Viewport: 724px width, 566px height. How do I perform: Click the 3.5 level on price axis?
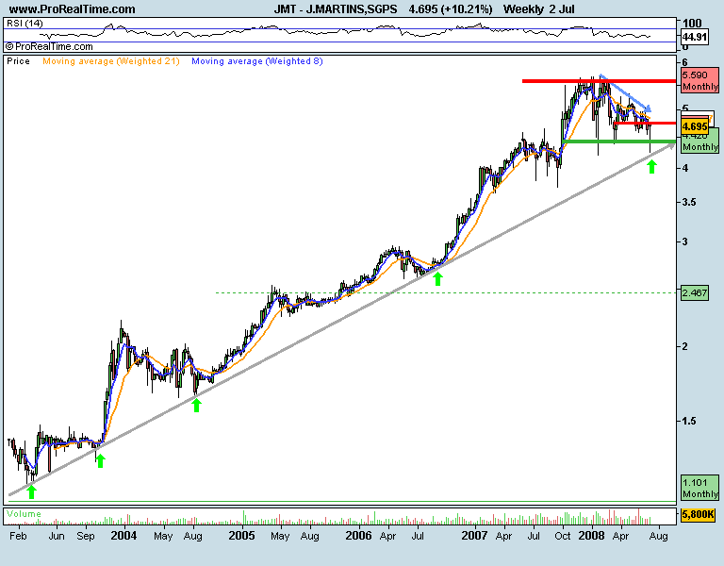pyautogui.click(x=691, y=203)
